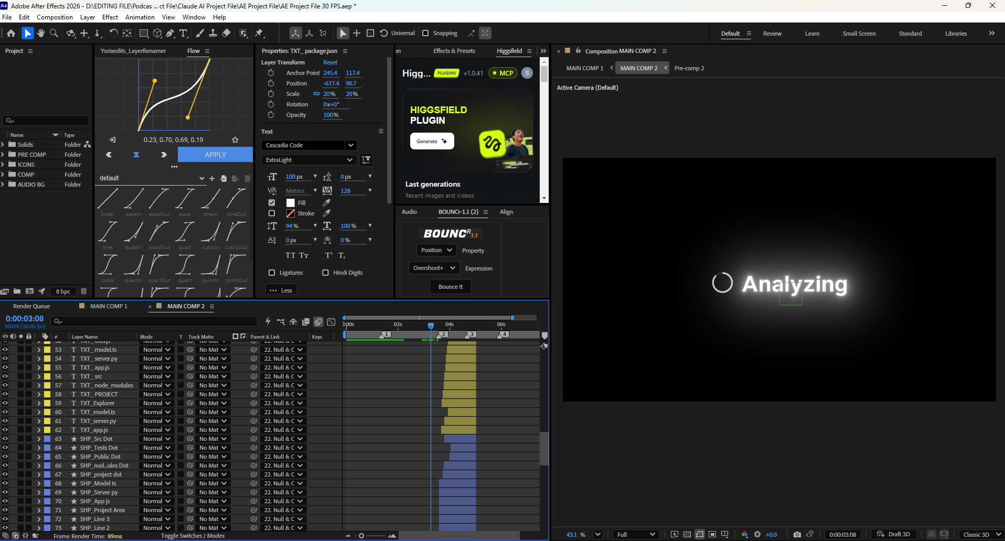Select the Rotation tool
The image size is (1005, 541).
pyautogui.click(x=113, y=33)
